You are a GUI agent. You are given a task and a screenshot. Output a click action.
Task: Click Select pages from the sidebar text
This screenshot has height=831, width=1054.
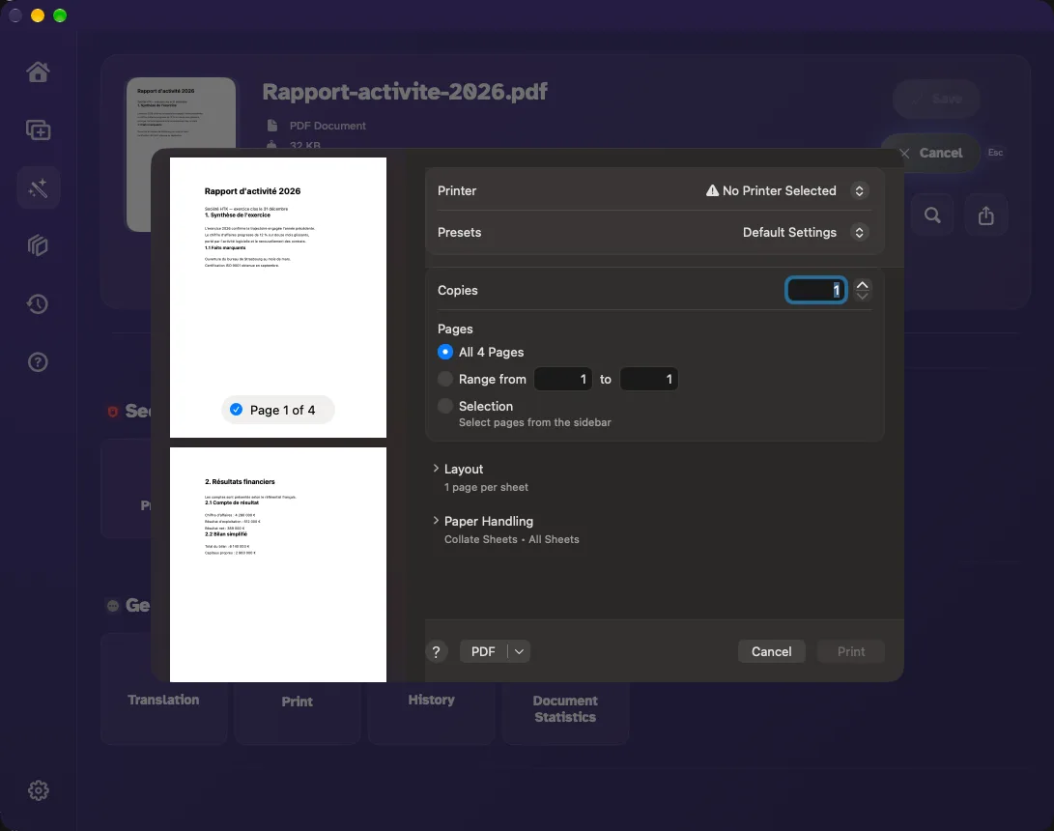534,422
